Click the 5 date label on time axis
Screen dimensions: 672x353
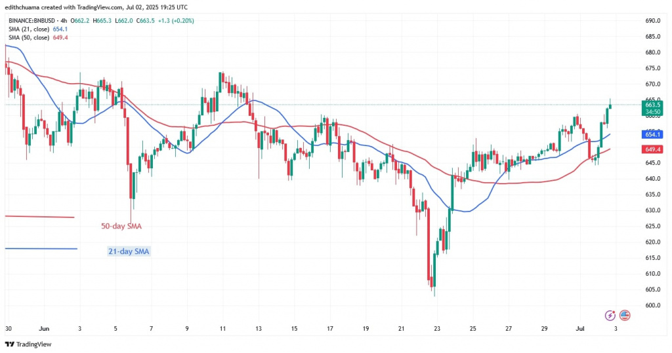[x=115, y=329]
